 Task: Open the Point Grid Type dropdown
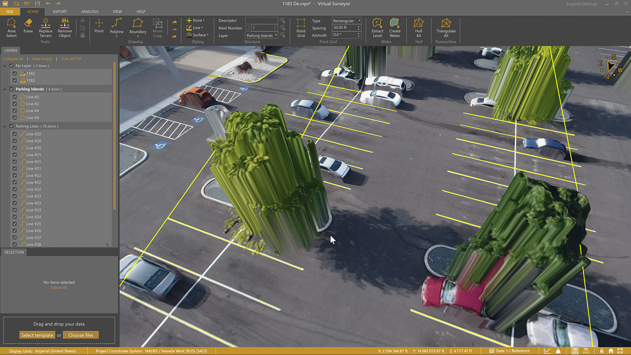tap(346, 21)
